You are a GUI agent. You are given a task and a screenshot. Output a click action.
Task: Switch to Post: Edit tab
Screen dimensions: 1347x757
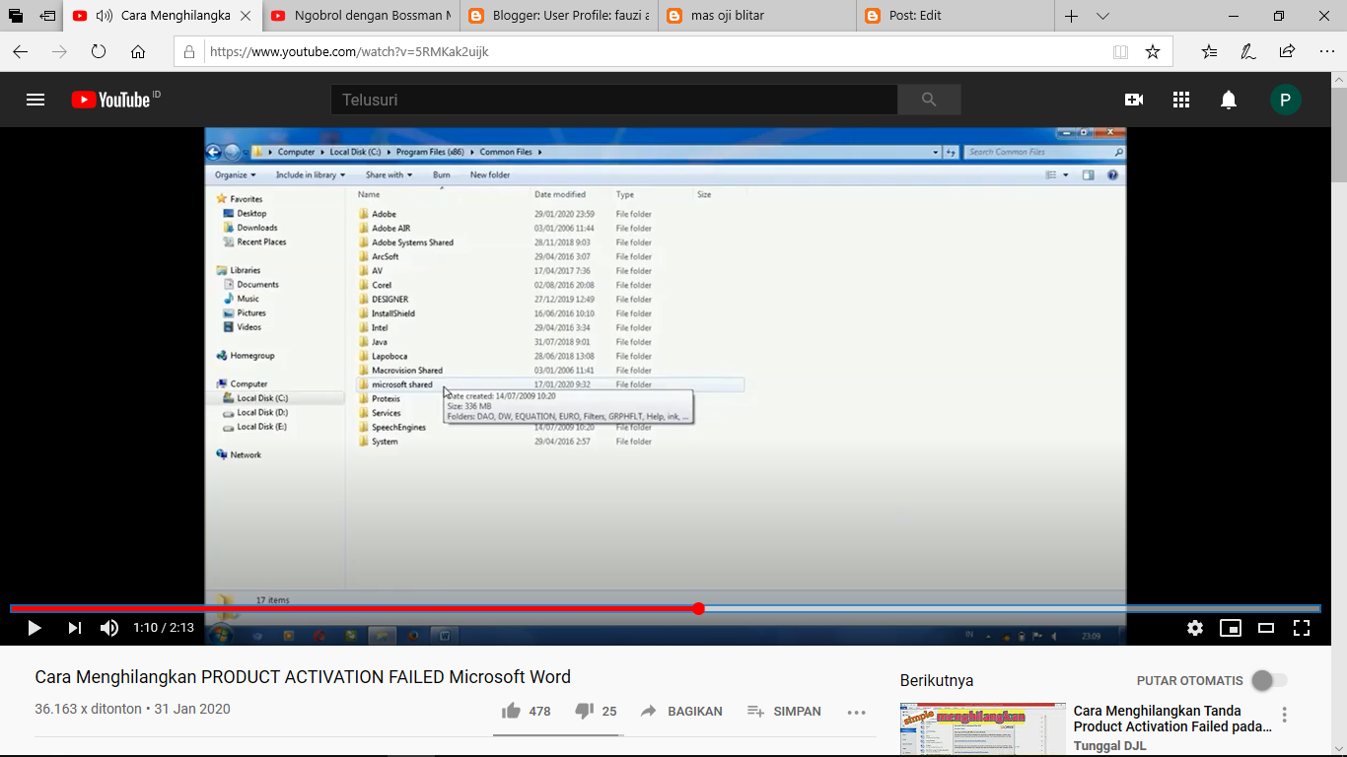point(955,16)
